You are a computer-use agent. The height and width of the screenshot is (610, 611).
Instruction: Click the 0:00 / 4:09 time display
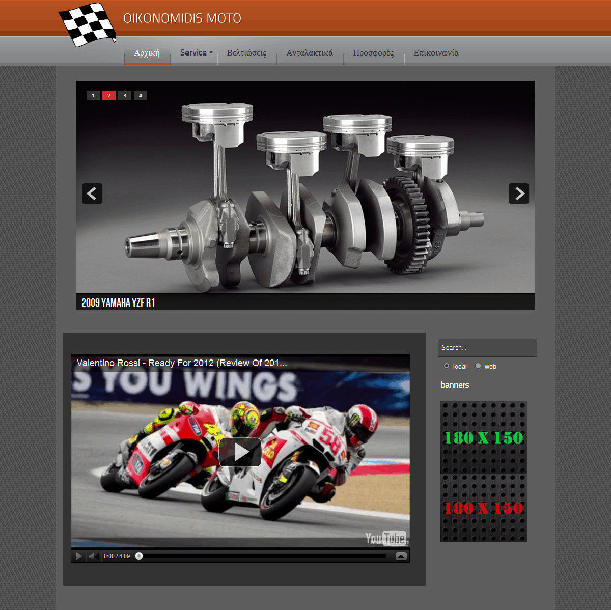[117, 556]
